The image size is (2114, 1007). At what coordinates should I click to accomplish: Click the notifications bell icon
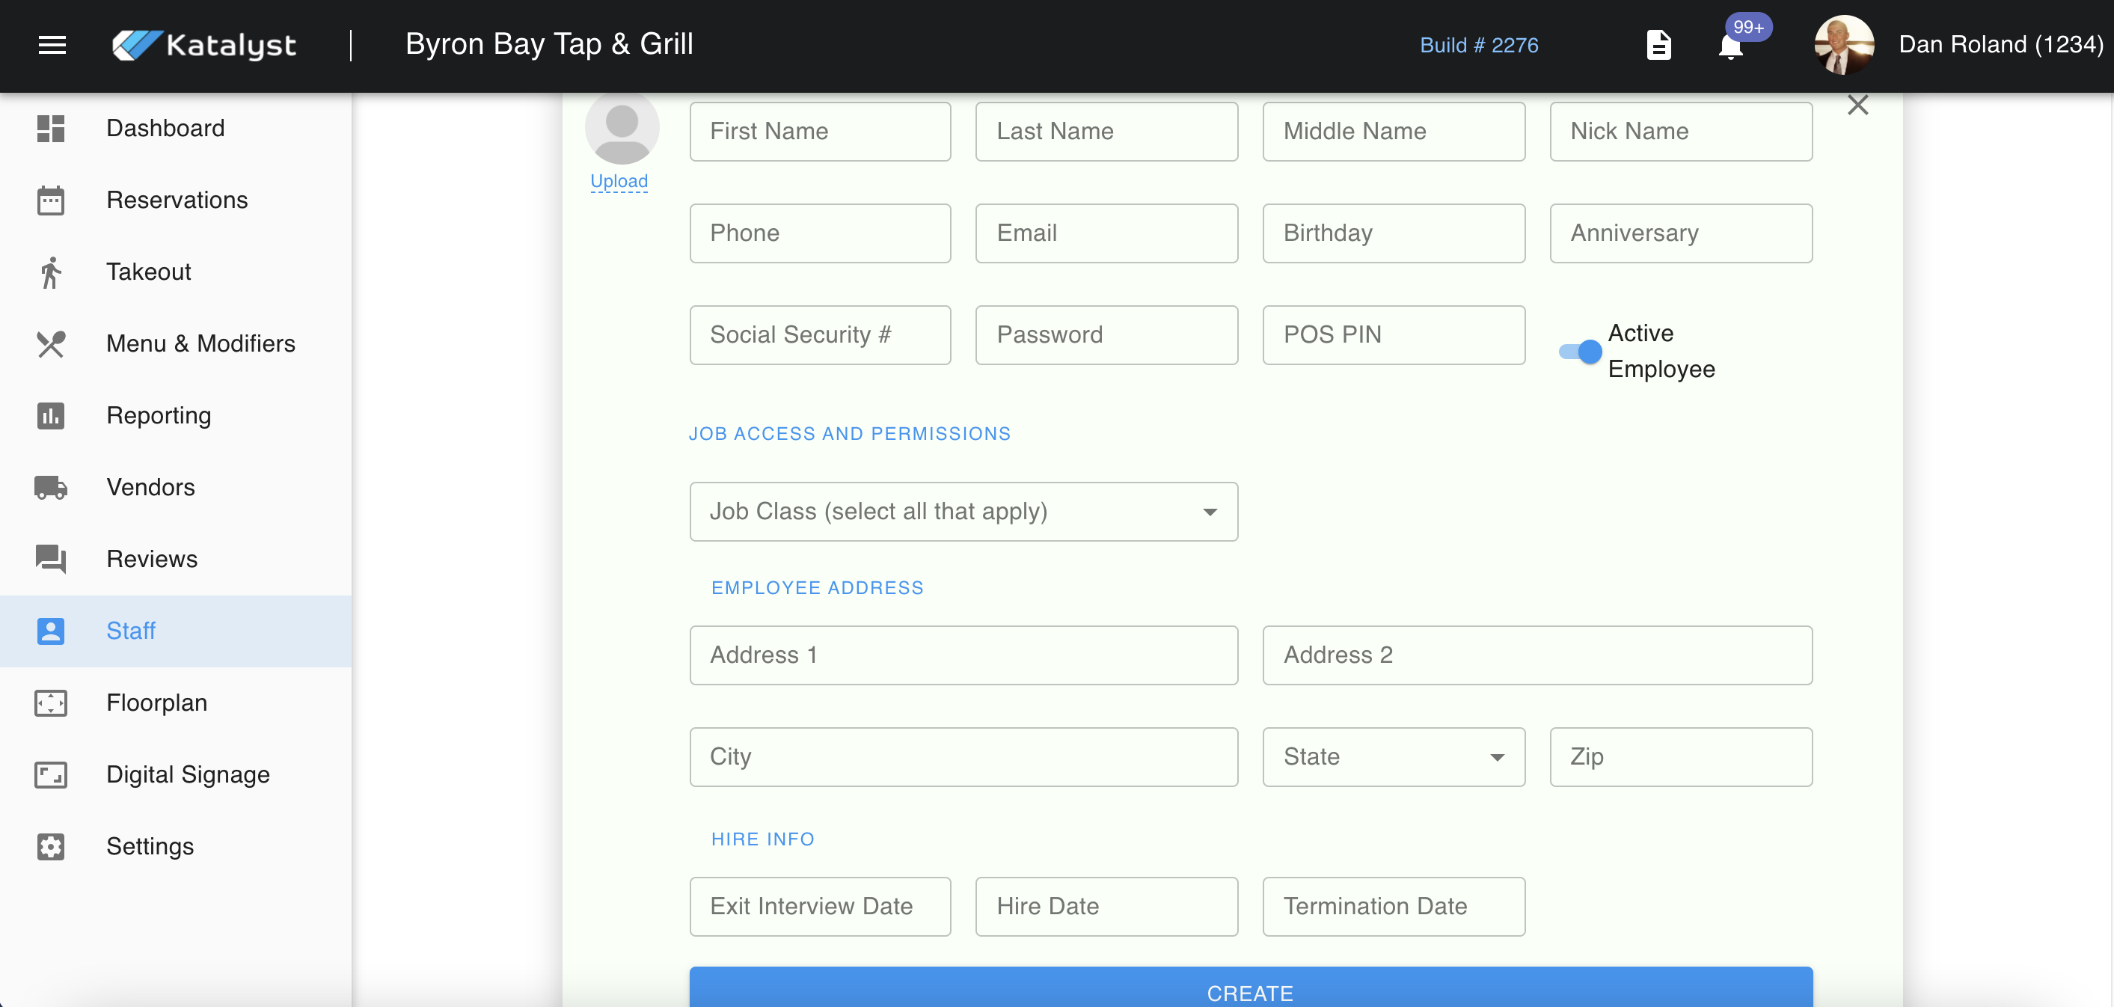[x=1730, y=47]
